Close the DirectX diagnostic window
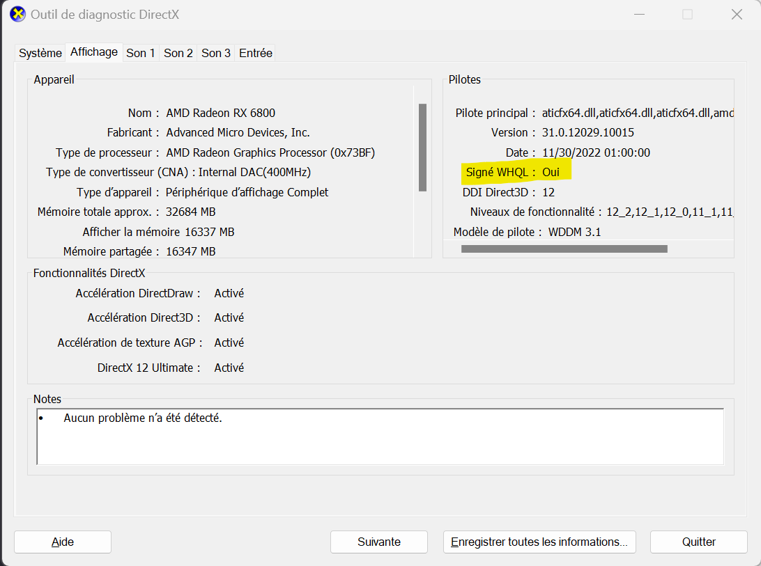The image size is (761, 566). [x=737, y=15]
